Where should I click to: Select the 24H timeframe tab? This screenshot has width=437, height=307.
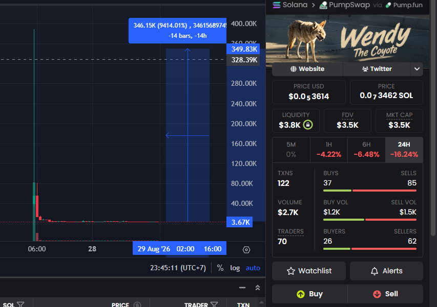pyautogui.click(x=404, y=150)
